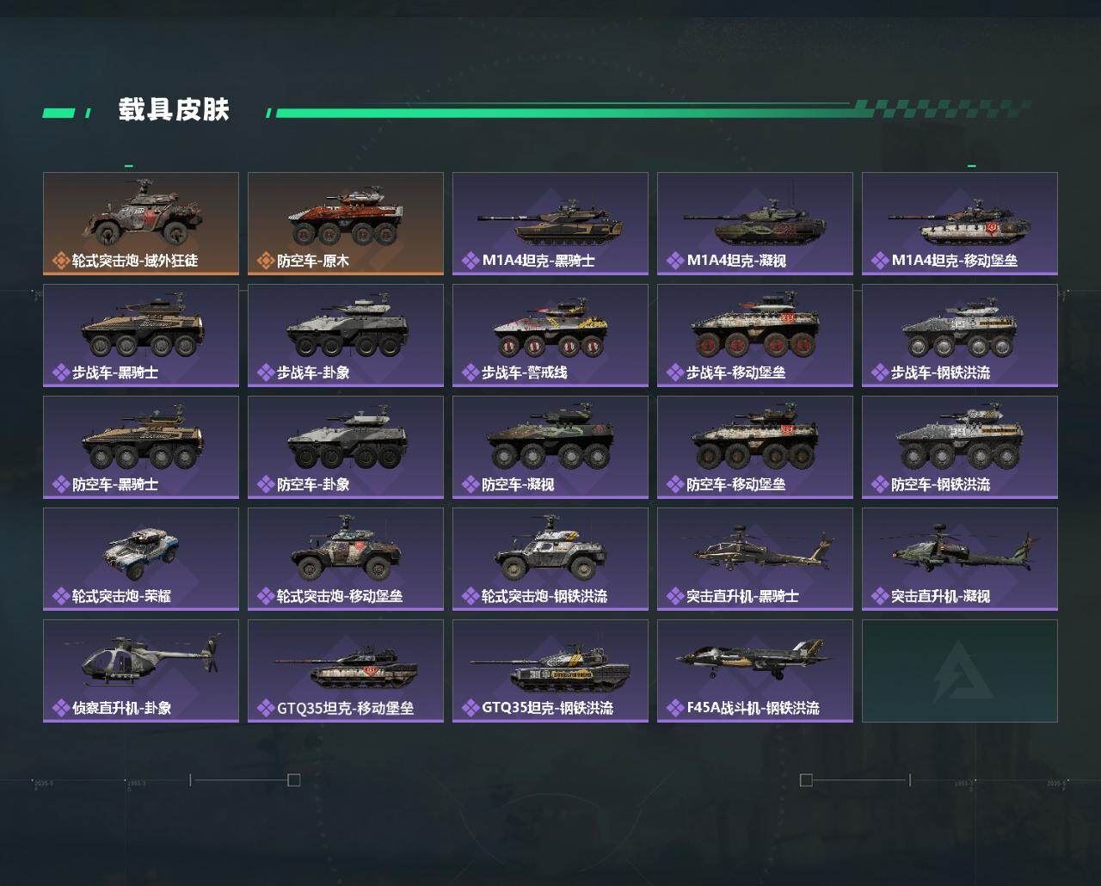Select the F45A战斗机-钢铁洪流 jet icon

755,657
